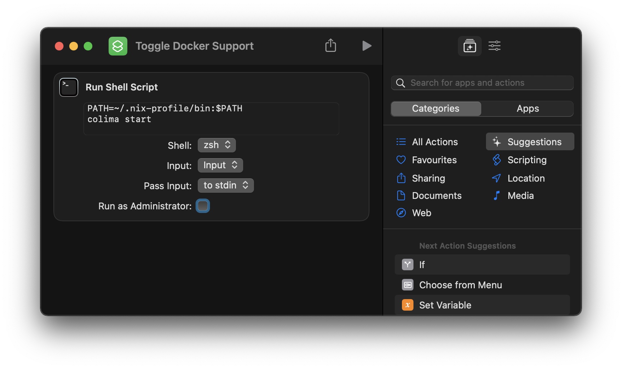Viewport: 622px width, 369px height.
Task: Open the Input variable dropdown
Action: click(220, 165)
